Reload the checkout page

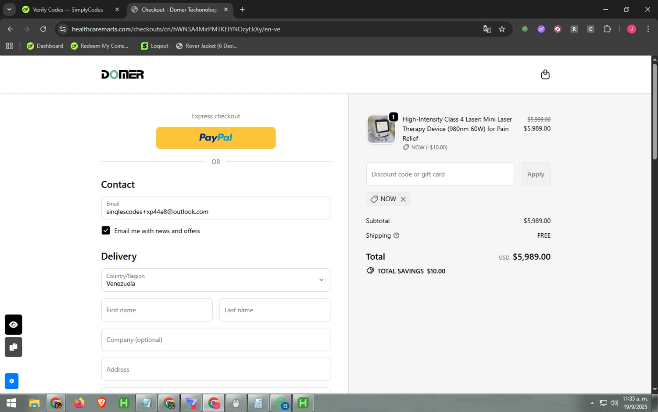click(x=43, y=29)
